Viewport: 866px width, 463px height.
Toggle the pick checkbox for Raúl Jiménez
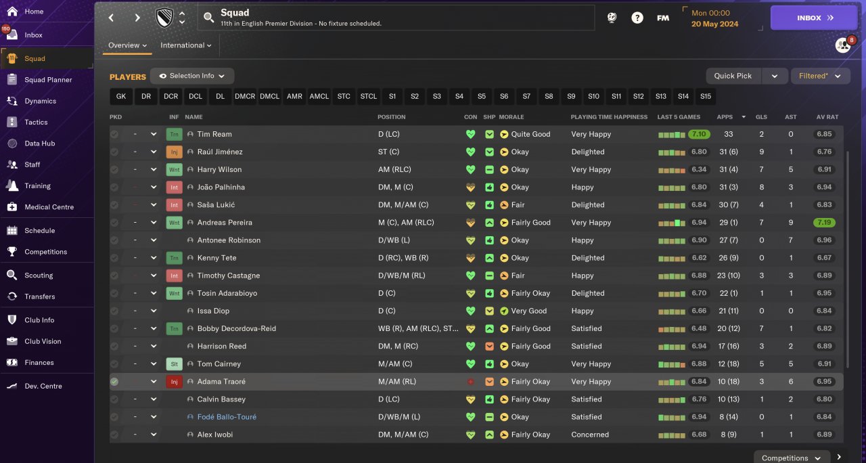tap(114, 152)
